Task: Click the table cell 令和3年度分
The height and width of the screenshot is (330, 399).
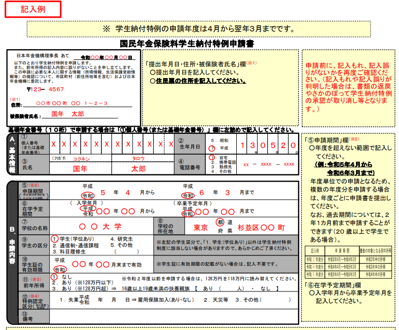Action: (x=314, y=260)
